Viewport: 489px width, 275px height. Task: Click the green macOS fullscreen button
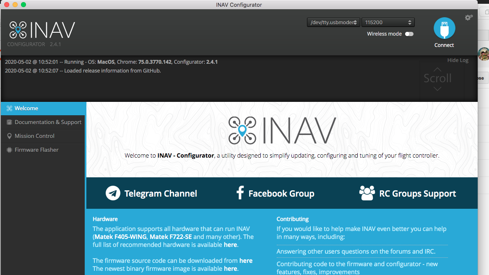[x=23, y=5]
